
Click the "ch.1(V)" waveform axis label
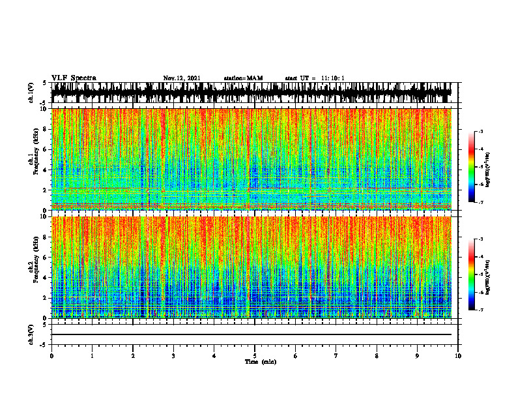[31, 93]
